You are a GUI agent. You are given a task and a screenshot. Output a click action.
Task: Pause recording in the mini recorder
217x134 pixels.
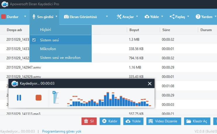click(19, 98)
